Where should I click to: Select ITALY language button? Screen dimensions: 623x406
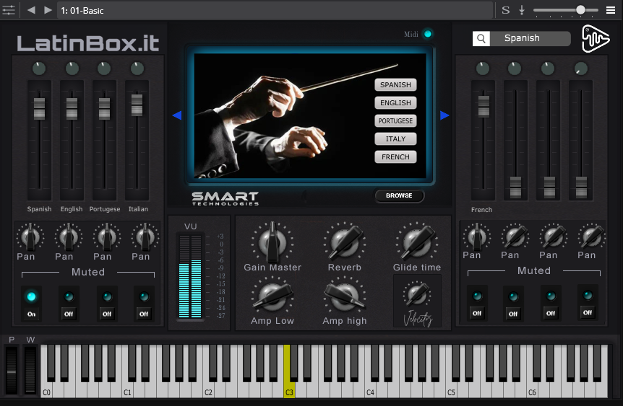pos(395,138)
